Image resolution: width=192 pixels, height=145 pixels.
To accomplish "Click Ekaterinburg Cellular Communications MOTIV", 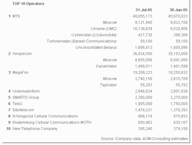I will click(x=52, y=123).
